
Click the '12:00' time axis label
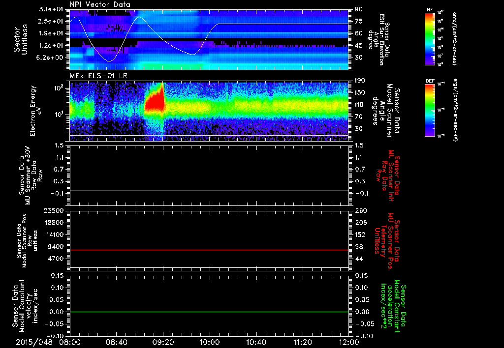(x=349, y=342)
